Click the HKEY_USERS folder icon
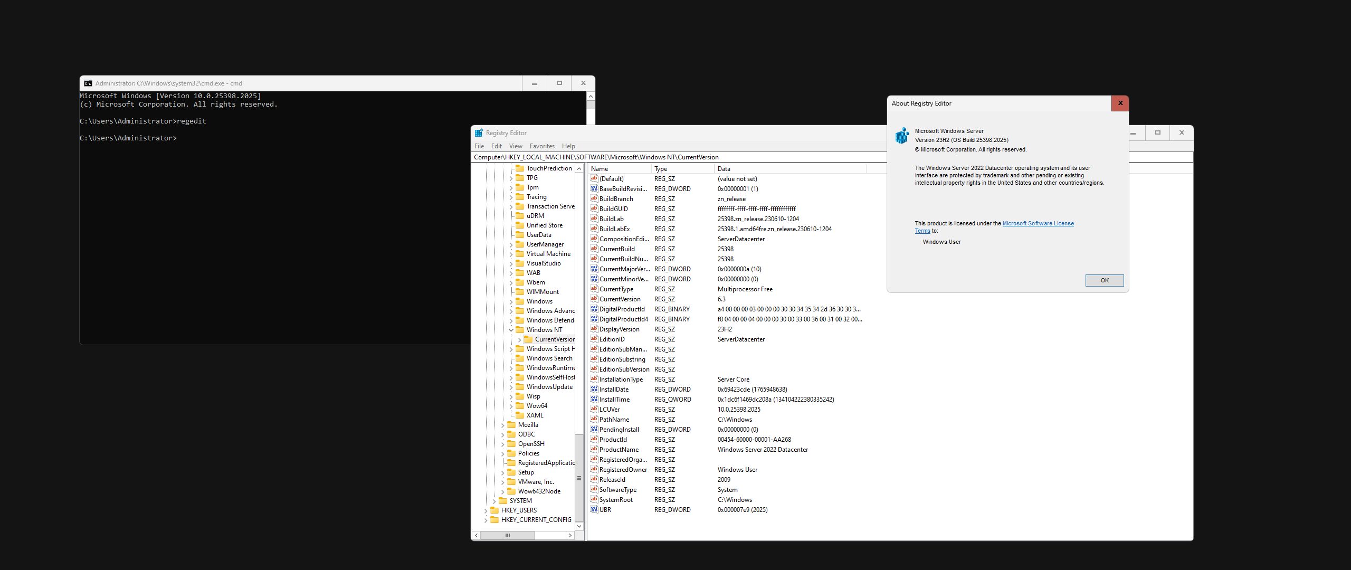The image size is (1351, 570). coord(494,510)
